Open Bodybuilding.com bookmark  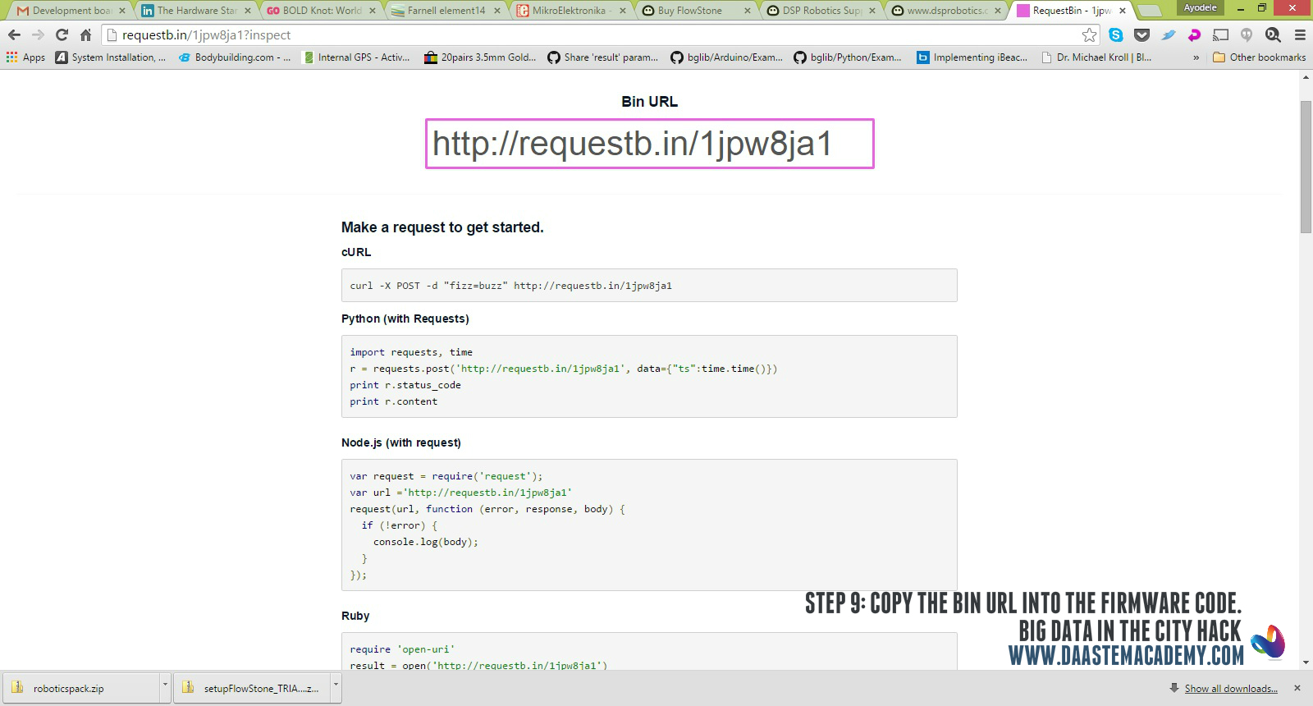[235, 57]
